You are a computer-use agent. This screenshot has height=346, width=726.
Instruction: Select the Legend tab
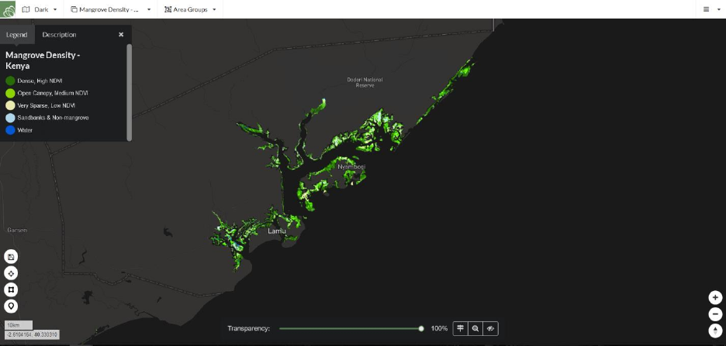(16, 35)
